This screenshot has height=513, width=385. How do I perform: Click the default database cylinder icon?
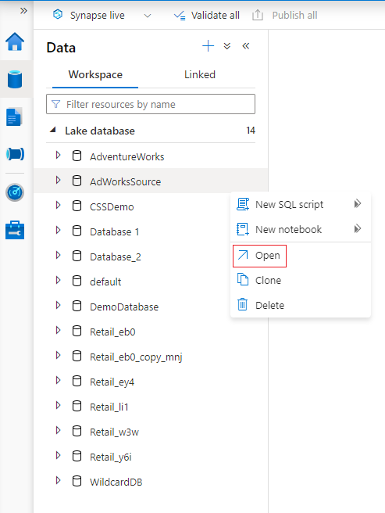pos(77,281)
